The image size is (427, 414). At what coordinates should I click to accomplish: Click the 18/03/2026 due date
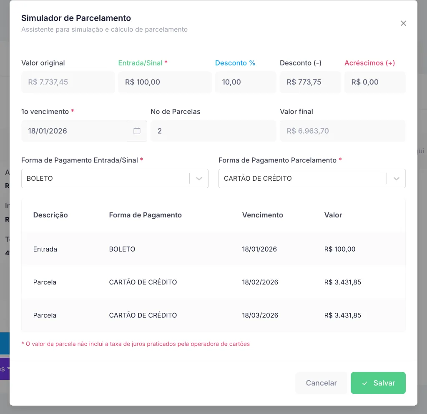point(260,316)
